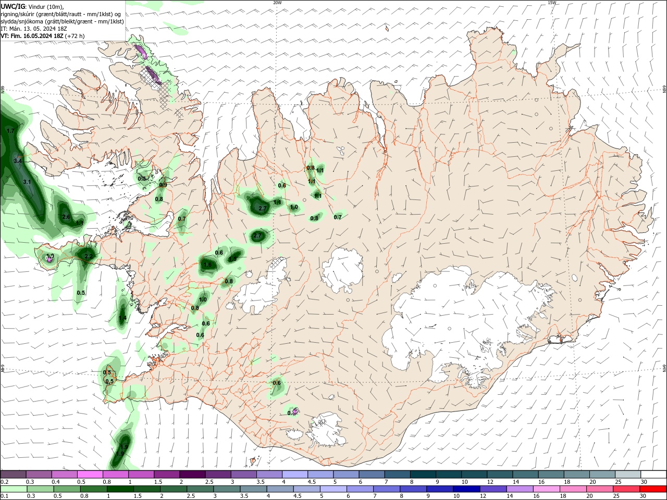Click the 'UWC/IG: Vindur (10m)' title line
Image resolution: width=667 pixels, height=500 pixels.
pyautogui.click(x=32, y=6)
